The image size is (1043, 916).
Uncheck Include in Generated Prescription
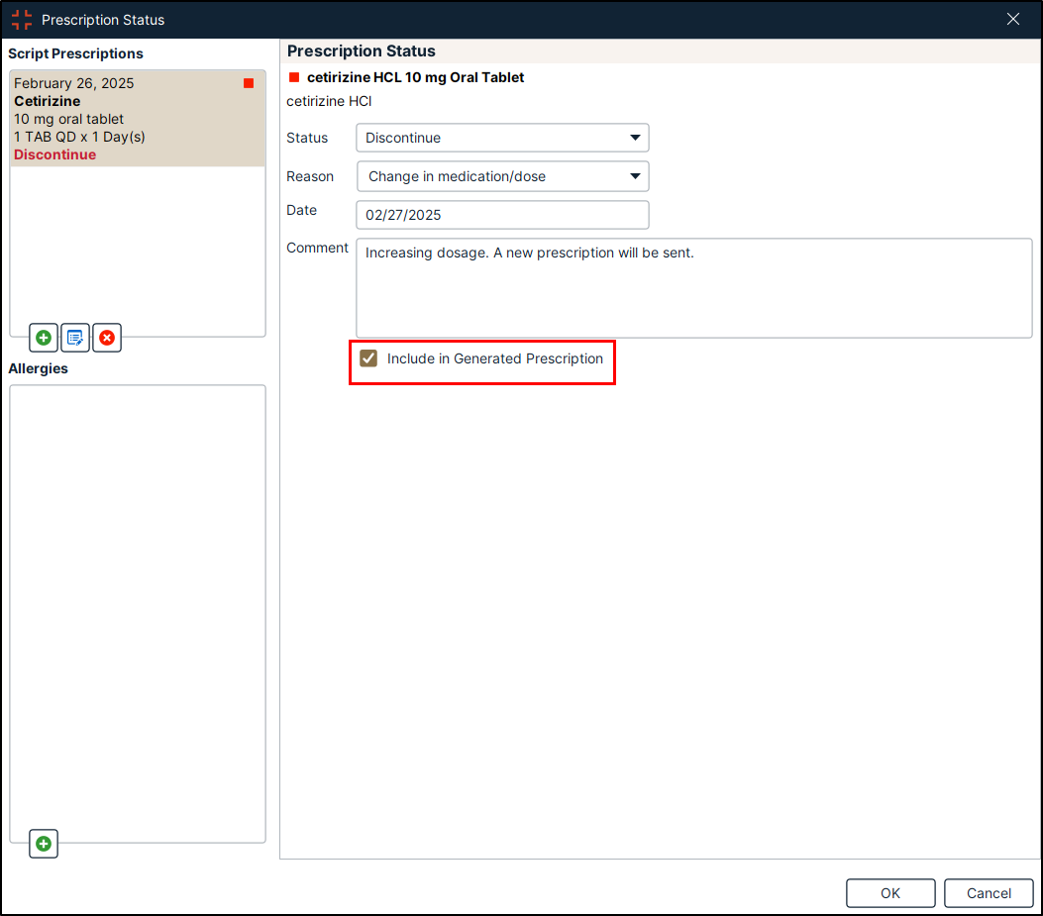click(368, 358)
